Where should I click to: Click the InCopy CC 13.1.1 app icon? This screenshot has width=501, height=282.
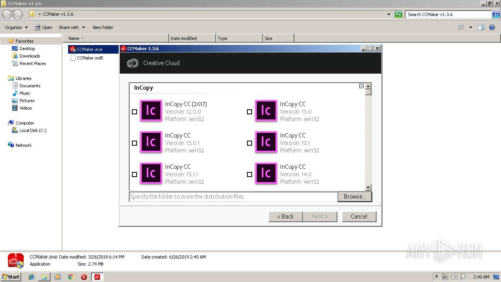click(x=151, y=174)
